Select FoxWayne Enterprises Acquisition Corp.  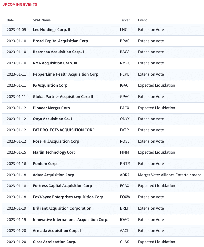pyautogui.click(x=68, y=197)
